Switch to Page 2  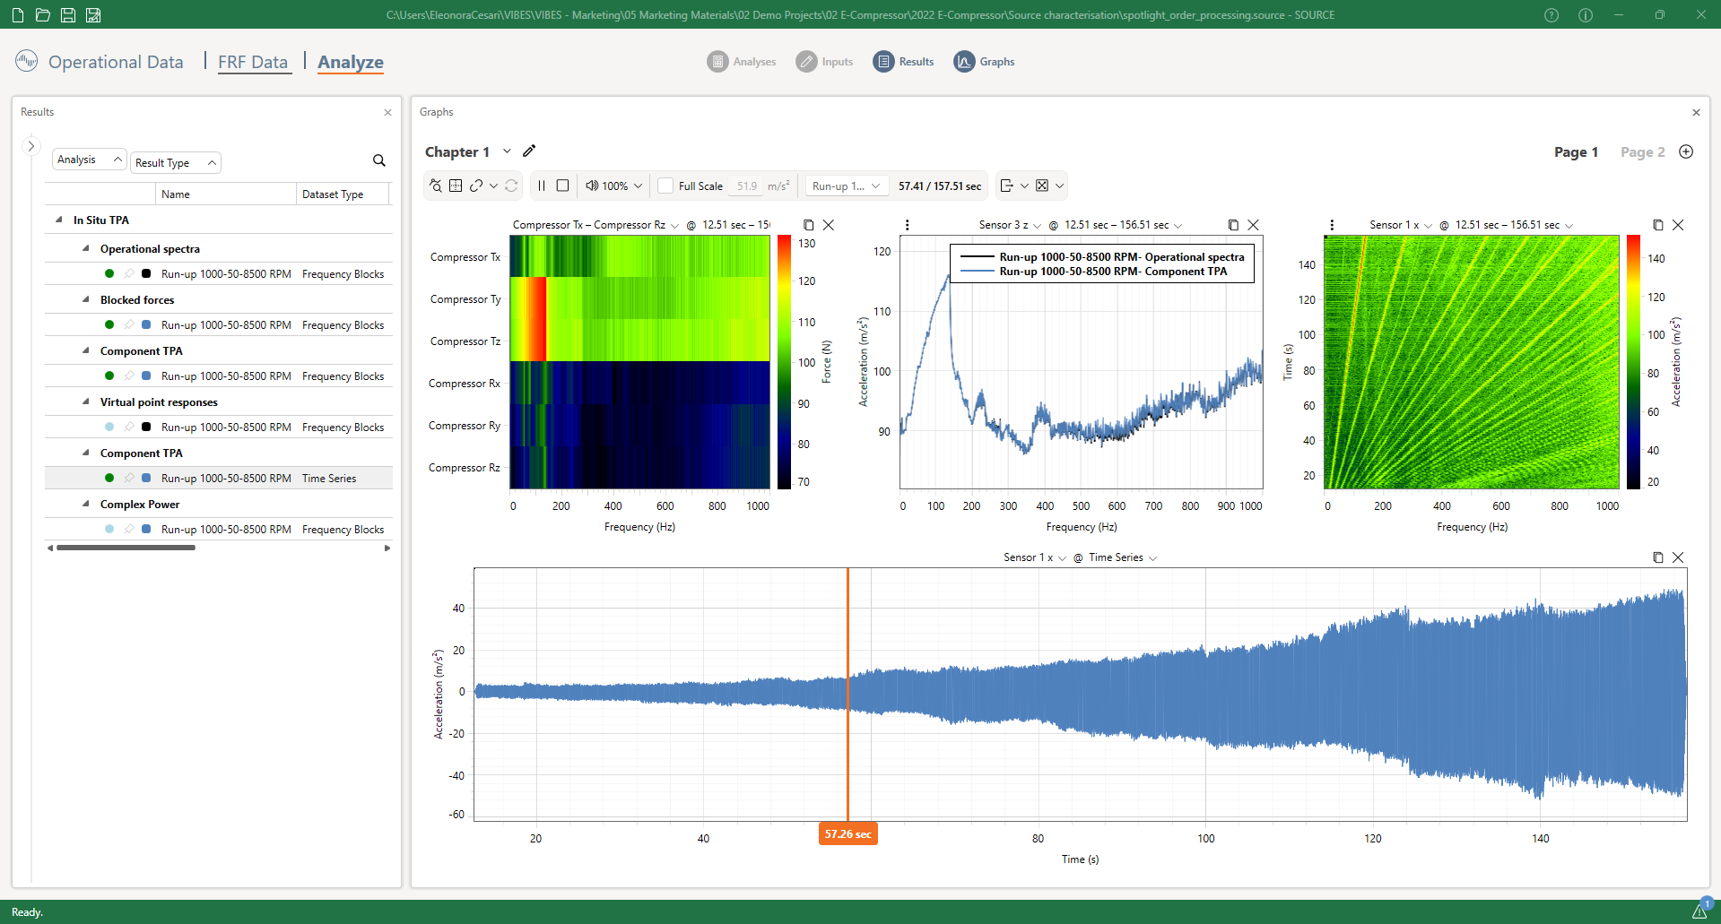pyautogui.click(x=1642, y=152)
